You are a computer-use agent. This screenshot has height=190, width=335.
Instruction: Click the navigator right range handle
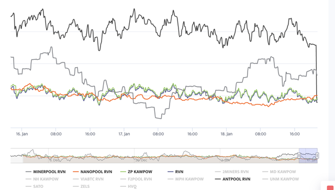coord(317,155)
